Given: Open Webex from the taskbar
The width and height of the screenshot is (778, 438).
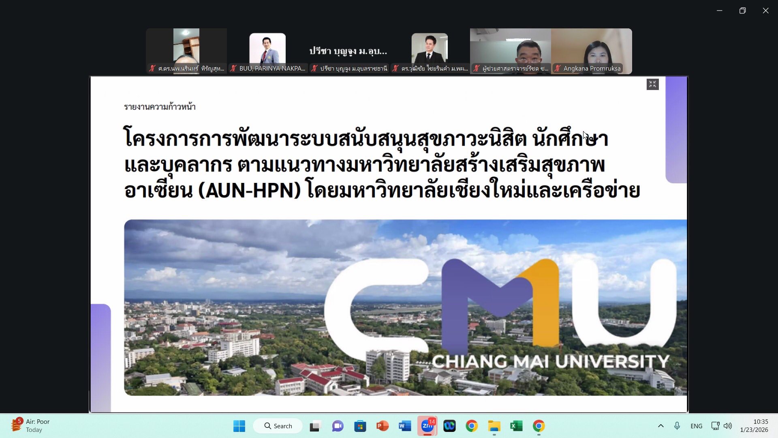Looking at the screenshot, I should 450,426.
